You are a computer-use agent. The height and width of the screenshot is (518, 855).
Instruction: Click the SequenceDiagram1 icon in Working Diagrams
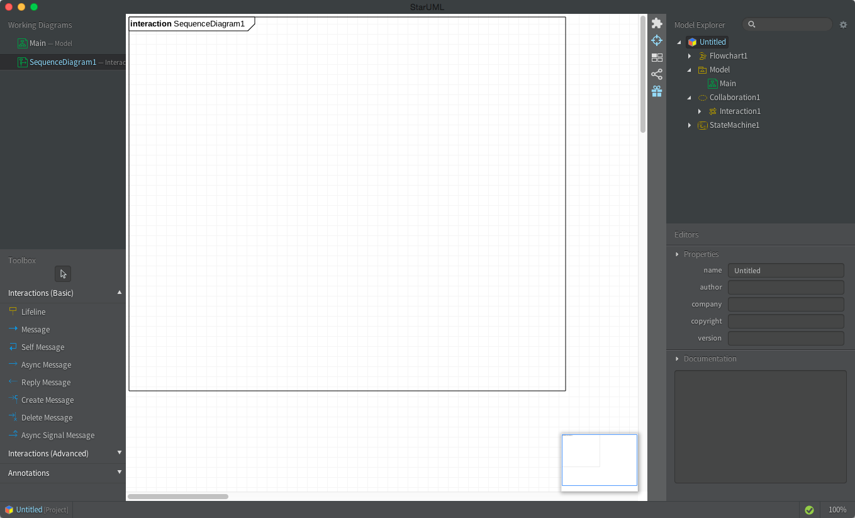[x=23, y=62]
